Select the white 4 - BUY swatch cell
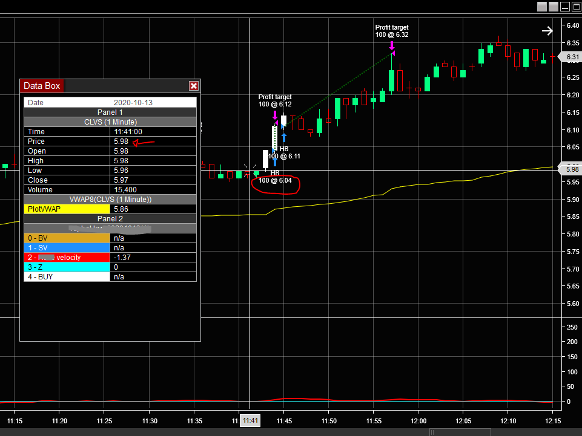 [67, 276]
